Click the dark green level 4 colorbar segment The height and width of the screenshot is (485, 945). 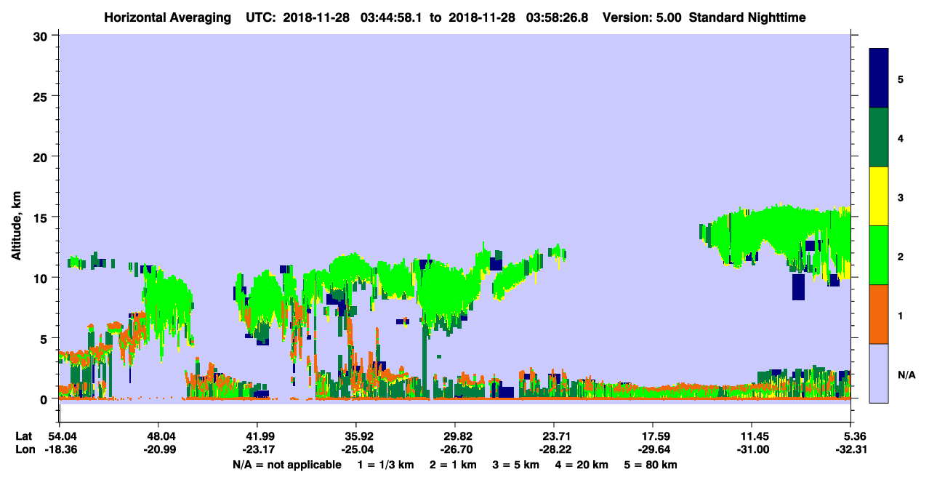[879, 137]
